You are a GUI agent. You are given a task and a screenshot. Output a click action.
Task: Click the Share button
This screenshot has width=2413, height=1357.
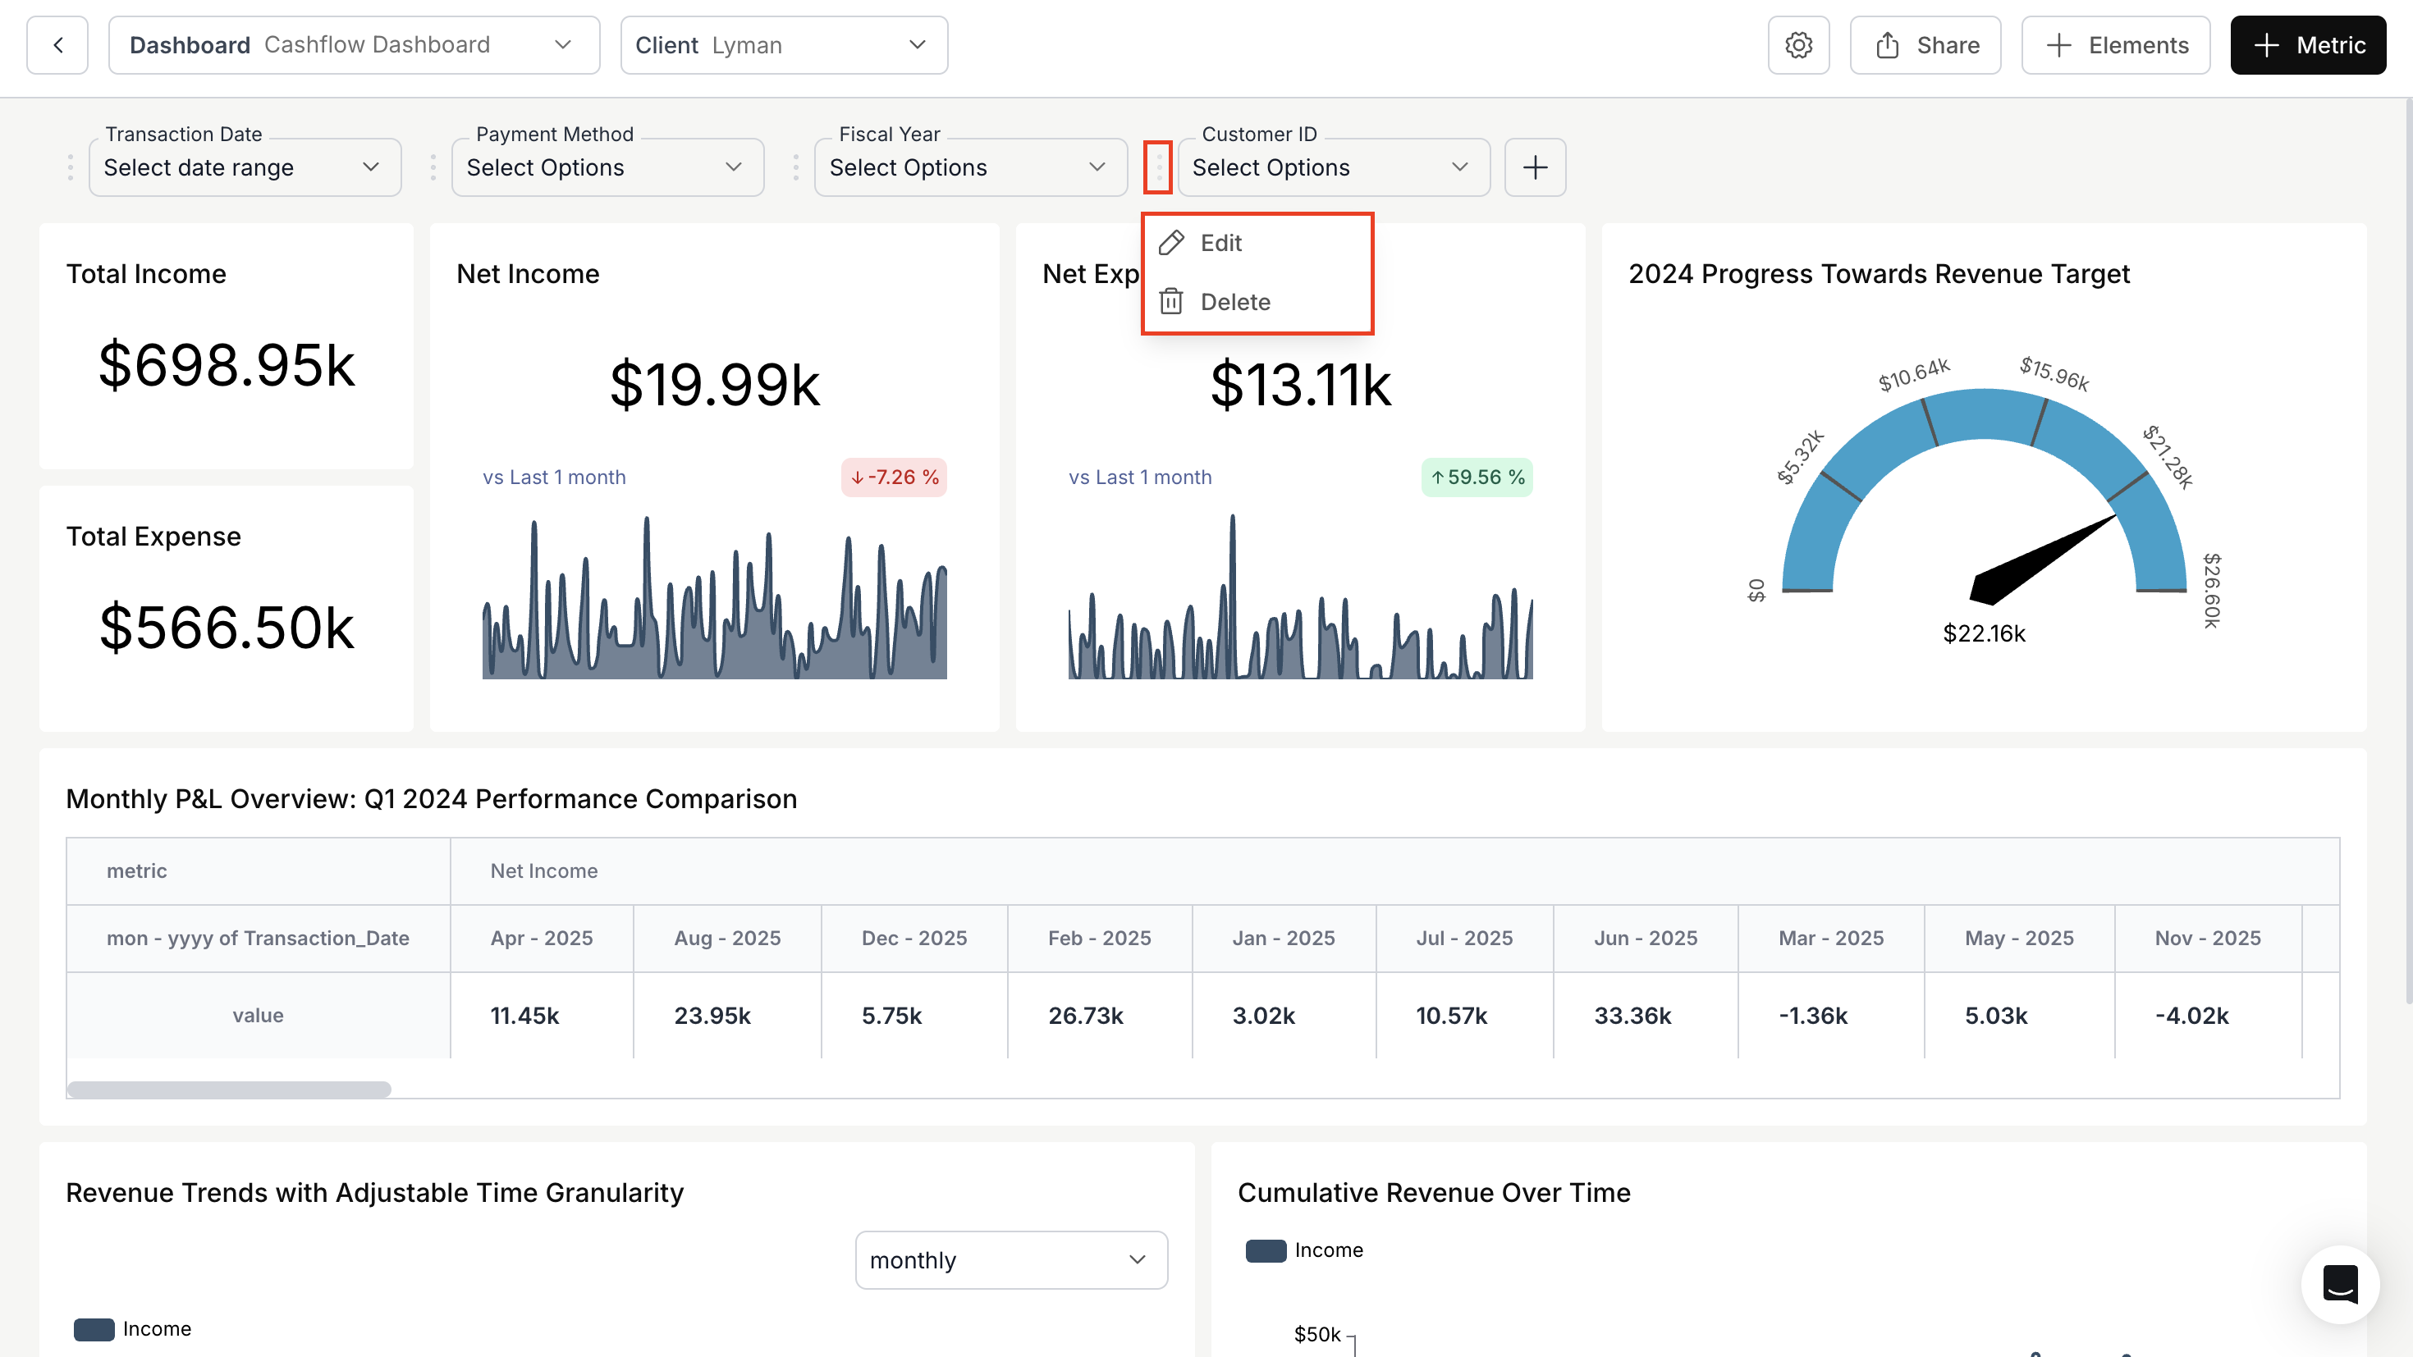[x=1925, y=45]
